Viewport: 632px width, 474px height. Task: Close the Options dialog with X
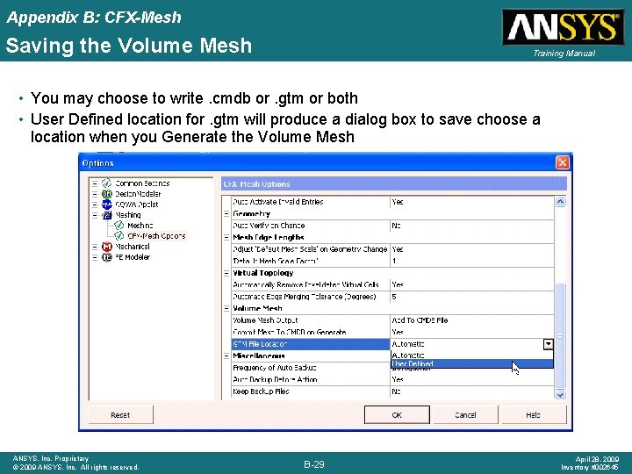[563, 163]
